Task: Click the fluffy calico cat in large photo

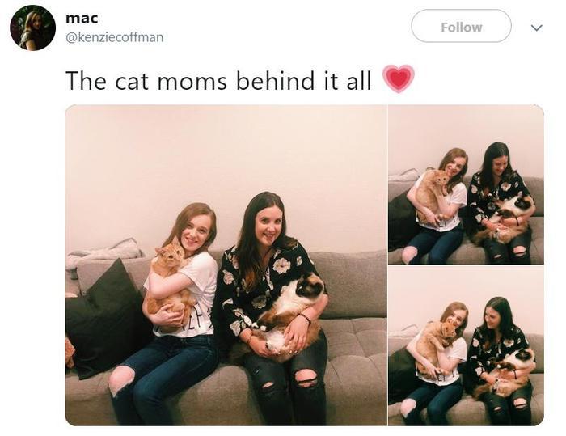Action: [289, 316]
